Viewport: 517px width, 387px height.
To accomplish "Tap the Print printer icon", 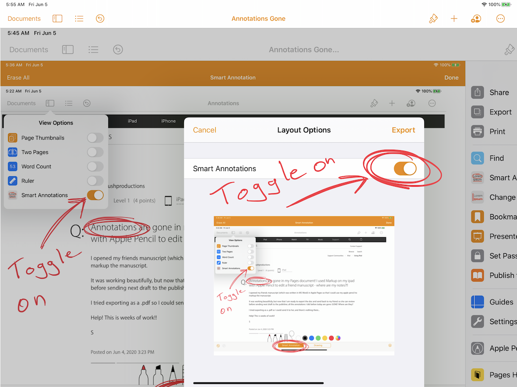I will 477,131.
